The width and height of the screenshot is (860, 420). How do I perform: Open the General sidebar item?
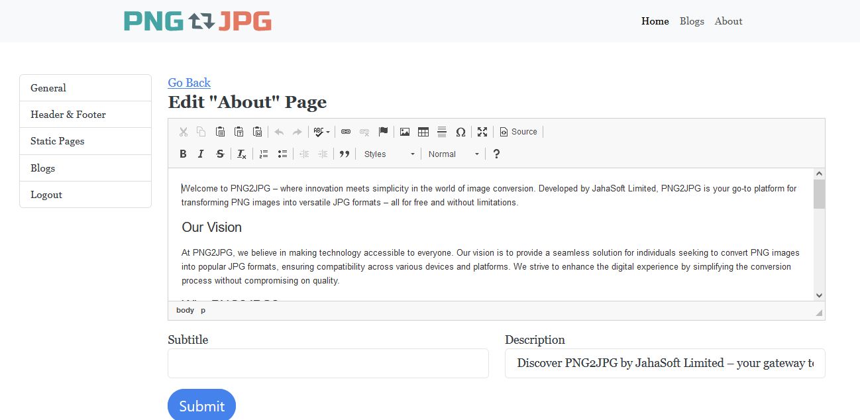point(85,88)
